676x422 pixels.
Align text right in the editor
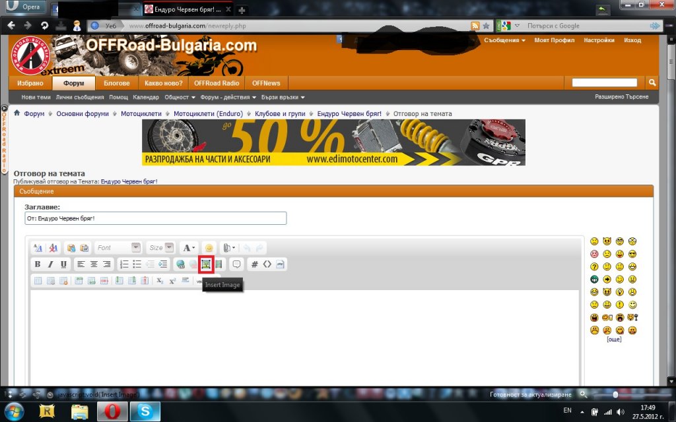tap(107, 264)
